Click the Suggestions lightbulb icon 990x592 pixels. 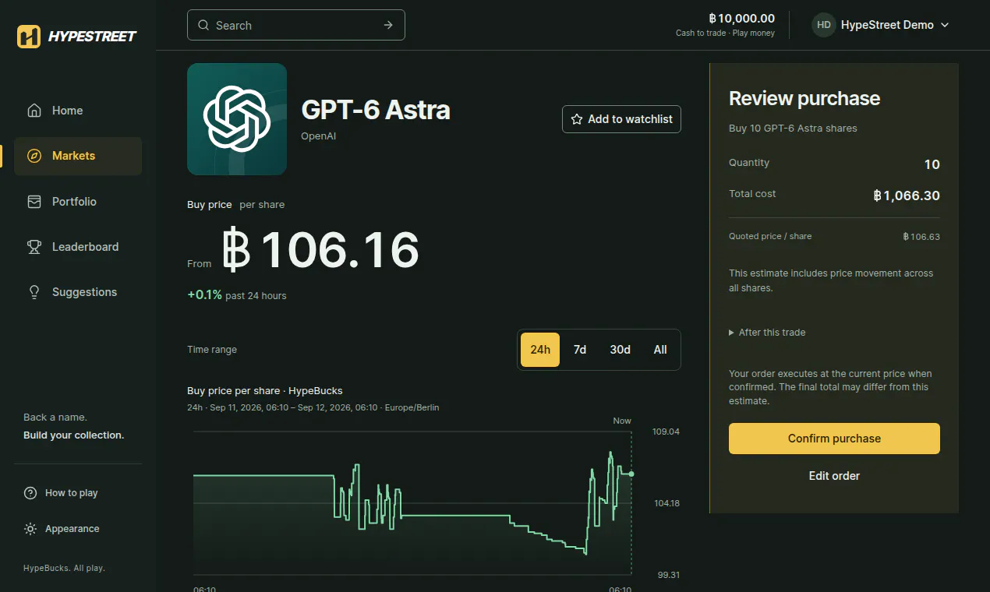click(34, 292)
